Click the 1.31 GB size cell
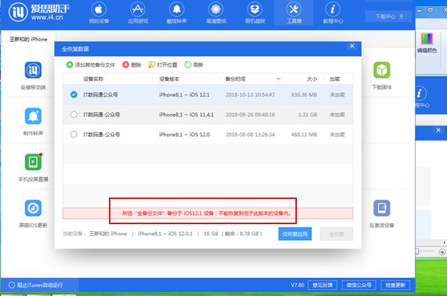 click(x=307, y=114)
